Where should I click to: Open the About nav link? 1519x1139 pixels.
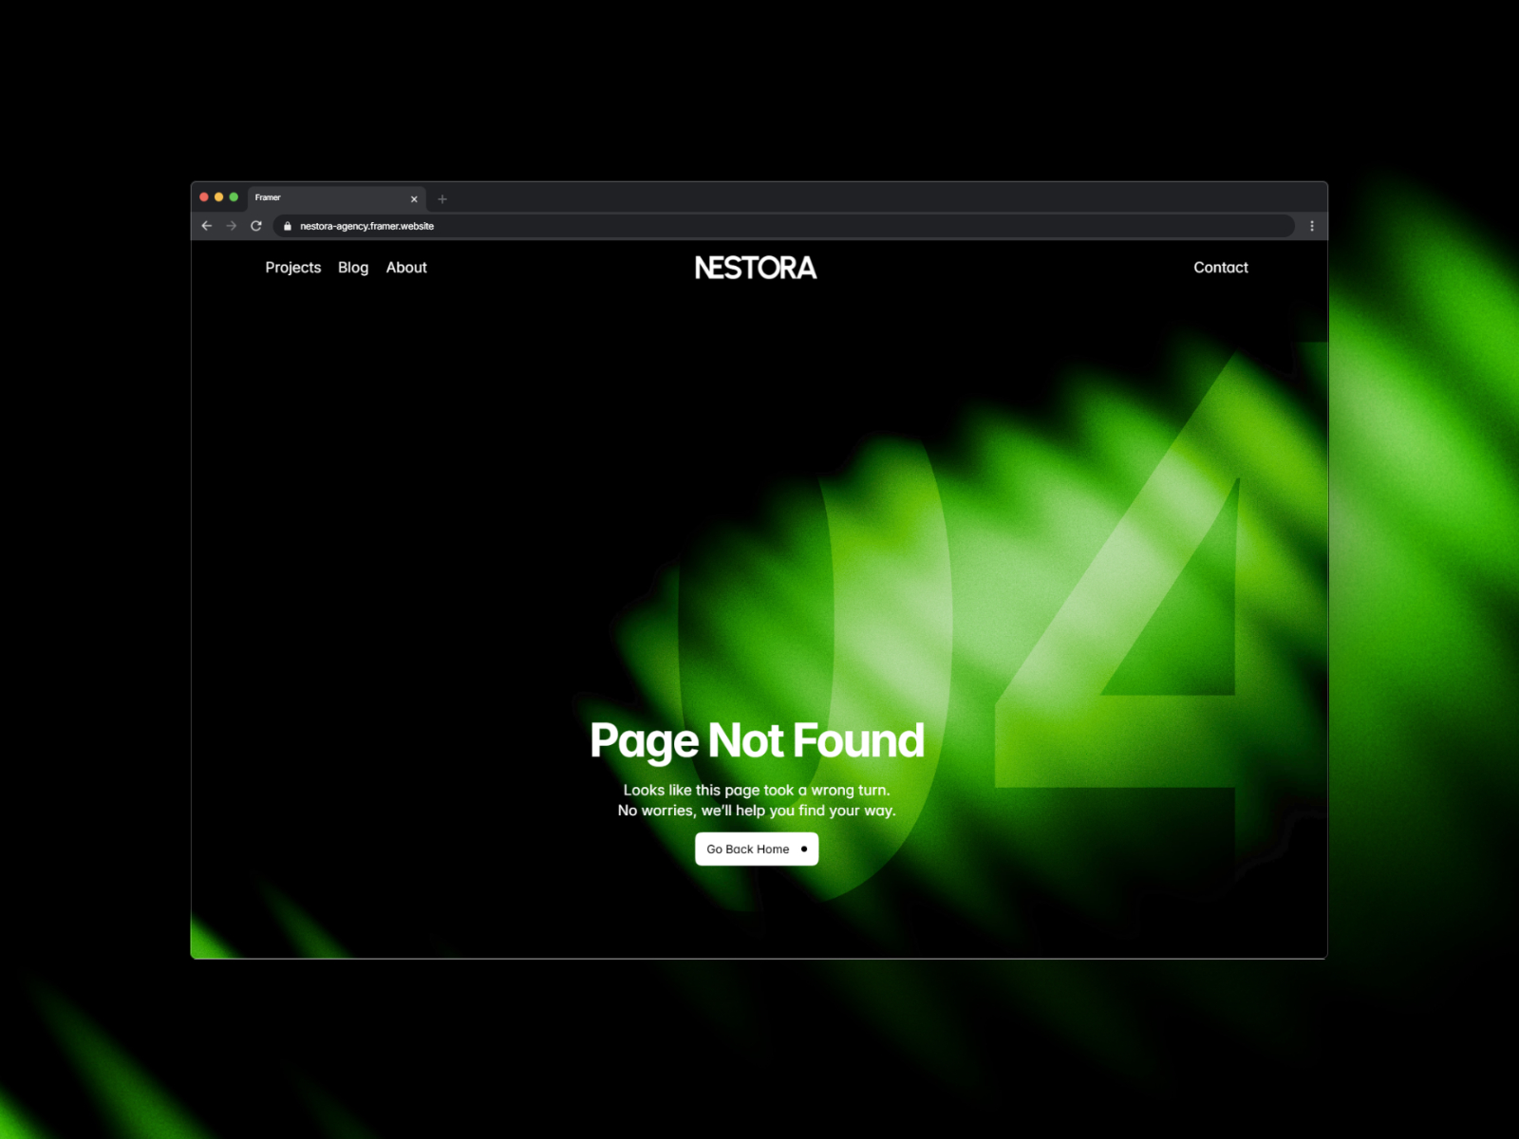406,268
